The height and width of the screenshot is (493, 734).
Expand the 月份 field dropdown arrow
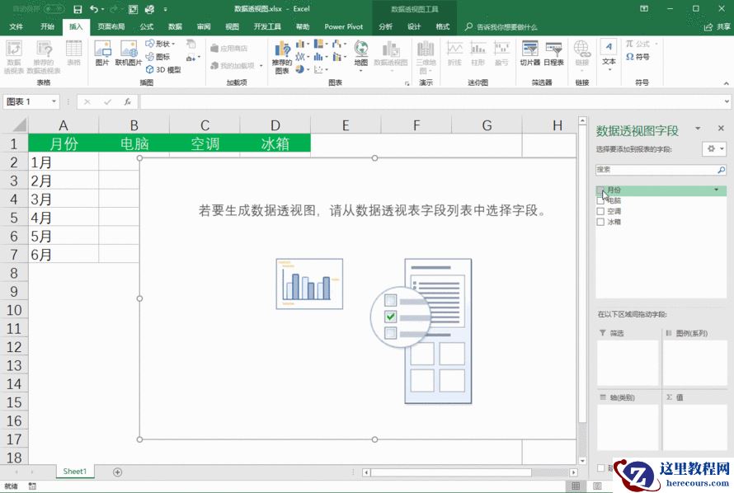716,190
